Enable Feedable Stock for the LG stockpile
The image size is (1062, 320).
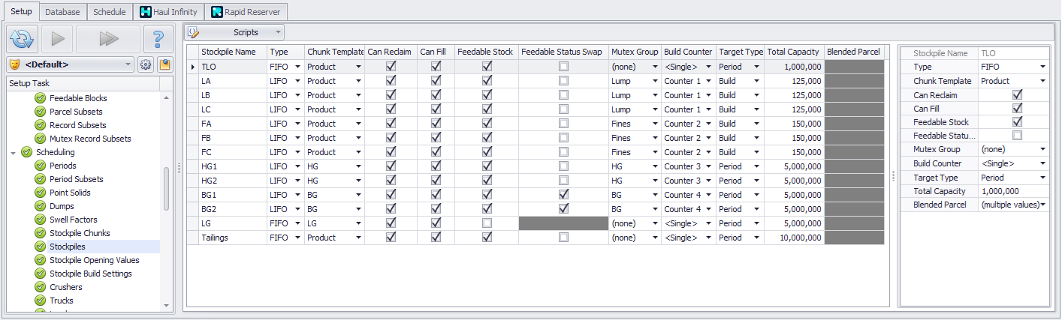[x=487, y=223]
